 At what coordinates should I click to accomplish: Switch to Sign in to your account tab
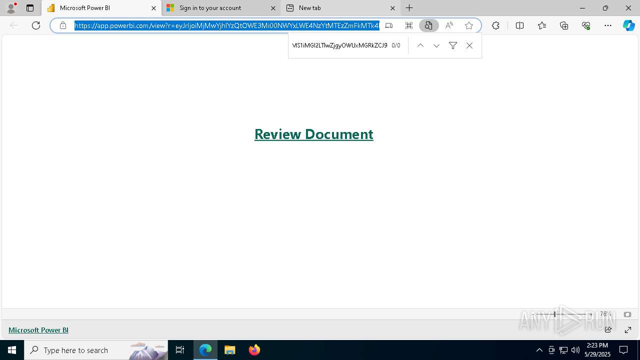point(220,8)
